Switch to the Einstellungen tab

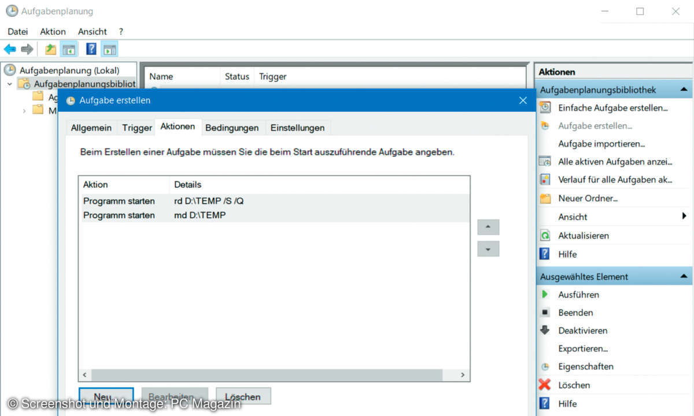coord(297,128)
